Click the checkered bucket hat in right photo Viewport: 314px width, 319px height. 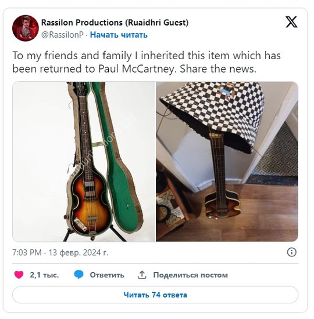click(212, 115)
